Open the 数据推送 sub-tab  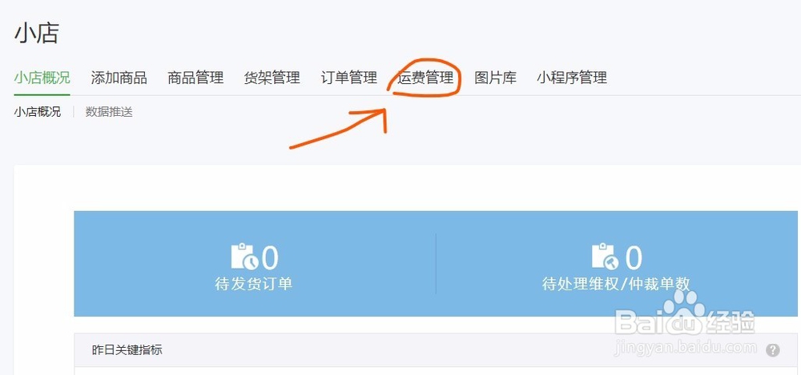tap(109, 112)
